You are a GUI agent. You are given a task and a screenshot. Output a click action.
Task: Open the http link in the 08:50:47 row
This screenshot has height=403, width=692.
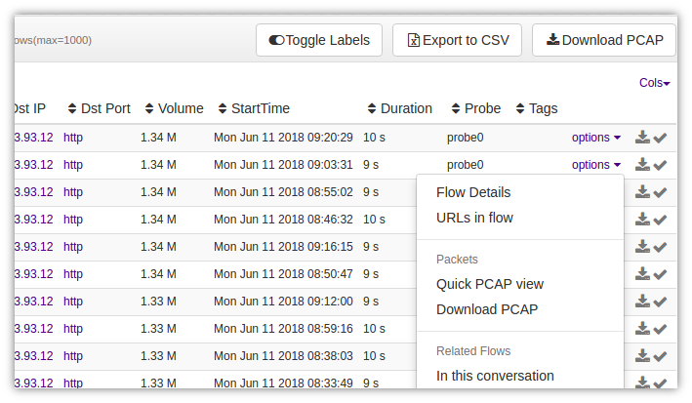(73, 274)
